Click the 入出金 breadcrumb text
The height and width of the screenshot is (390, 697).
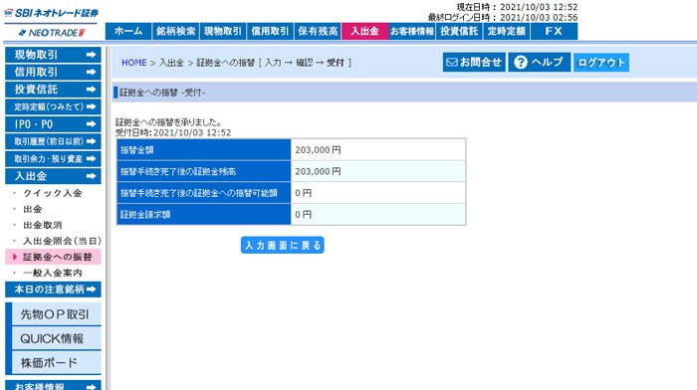(171, 63)
